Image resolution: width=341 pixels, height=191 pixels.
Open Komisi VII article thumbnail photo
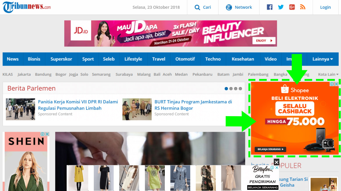tap(20, 109)
